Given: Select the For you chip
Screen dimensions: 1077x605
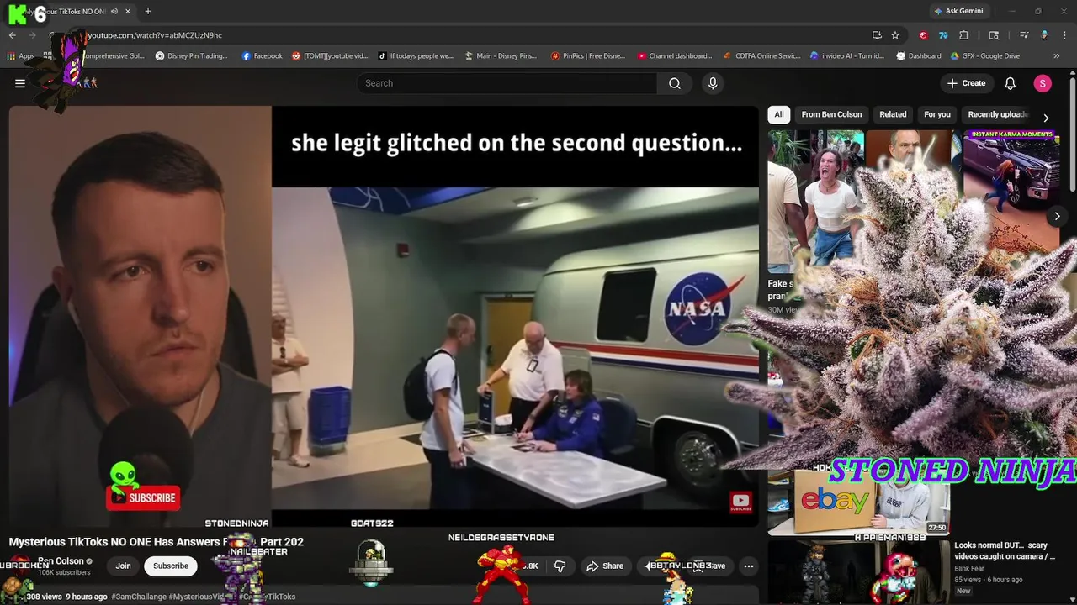Looking at the screenshot, I should point(937,114).
